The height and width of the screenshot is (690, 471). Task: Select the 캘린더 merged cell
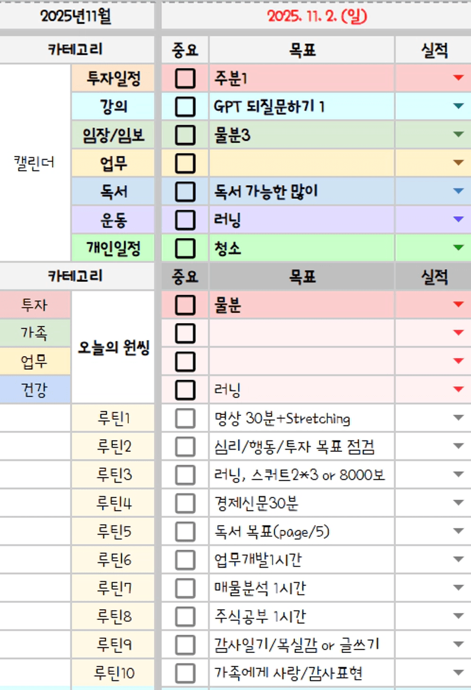[35, 164]
